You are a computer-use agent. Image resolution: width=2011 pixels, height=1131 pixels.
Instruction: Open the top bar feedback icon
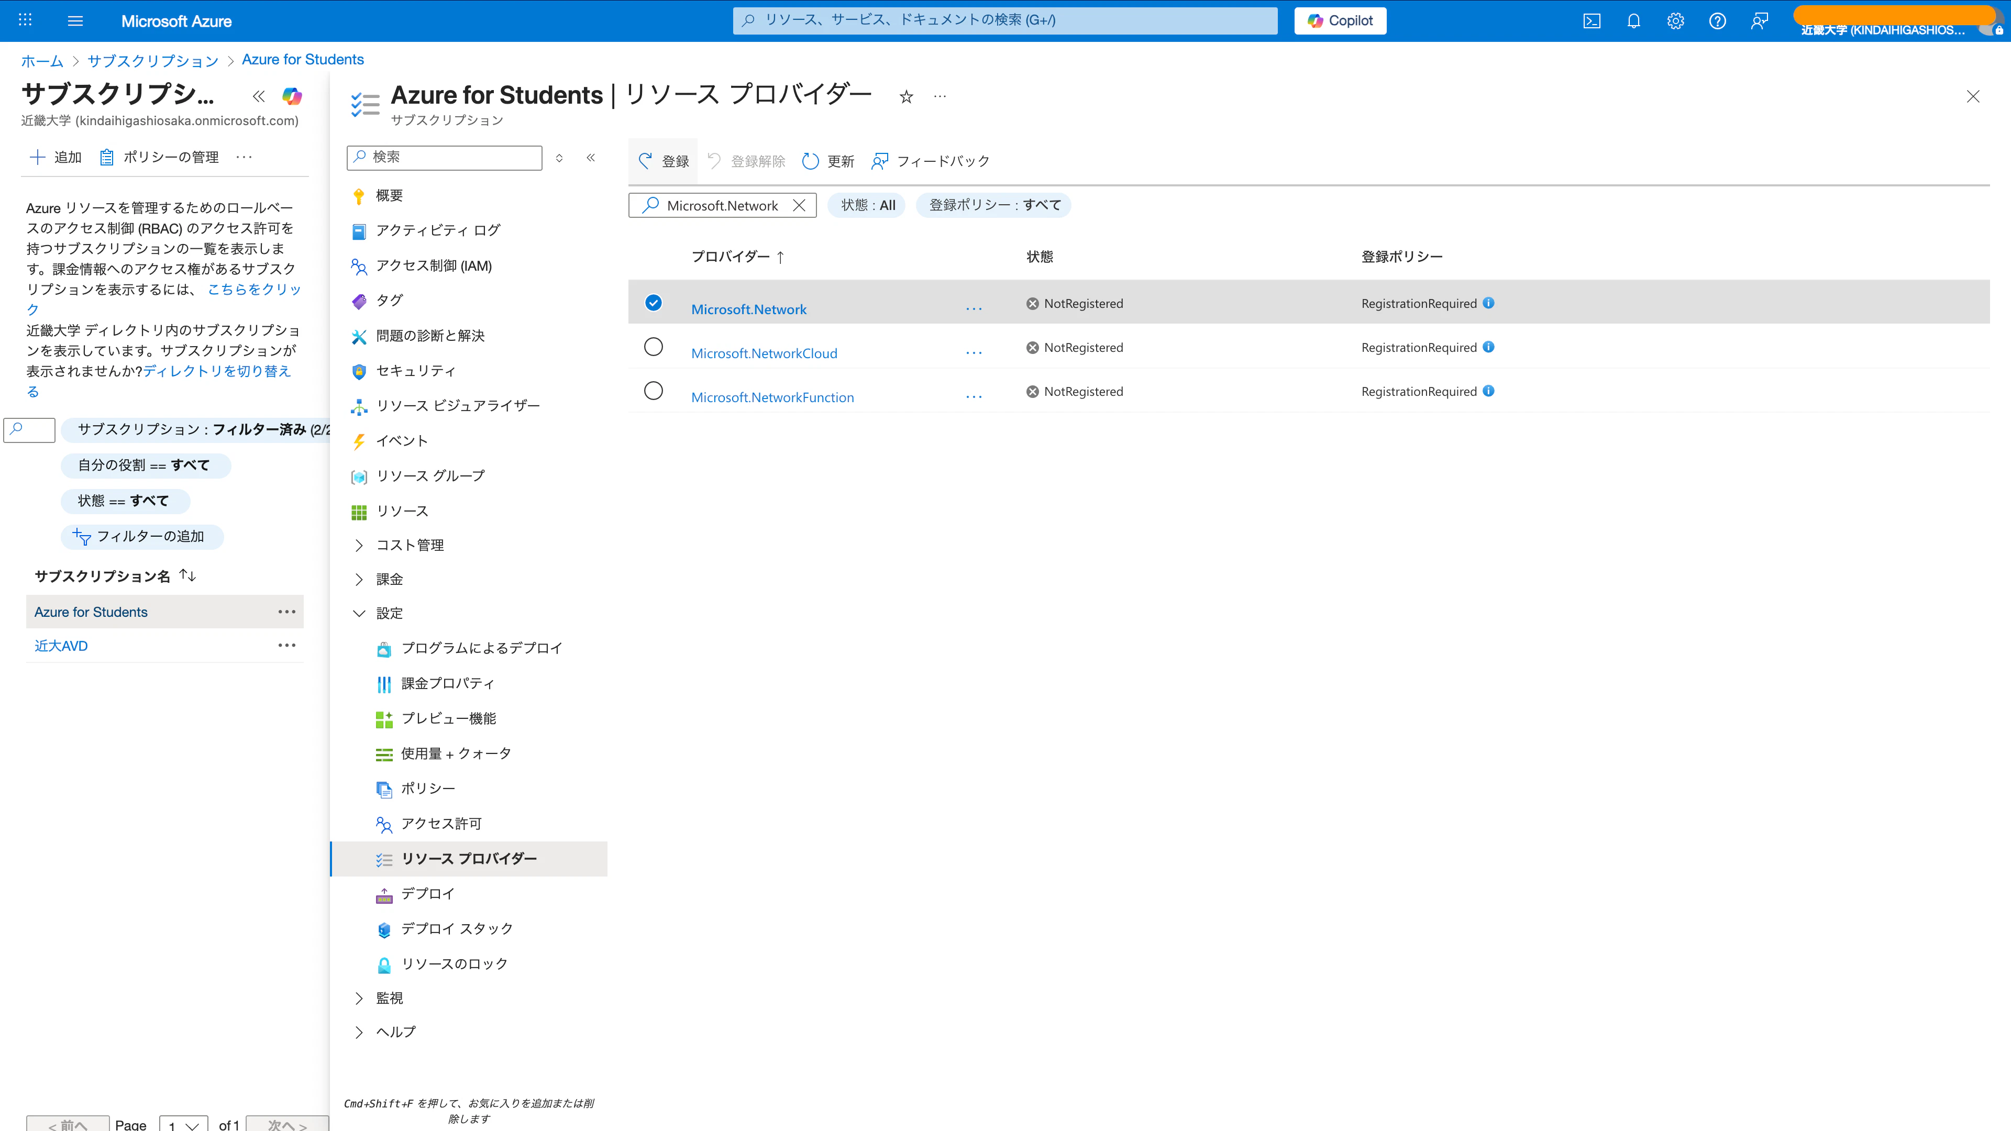click(1759, 21)
